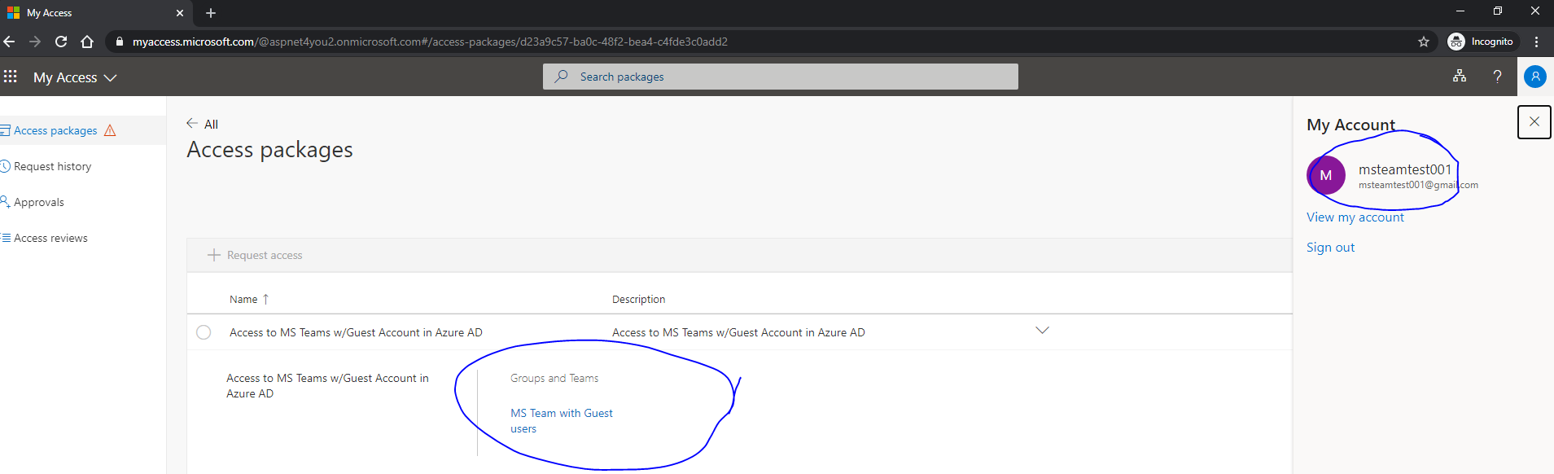Reload the browser page
The image size is (1554, 474).
point(61,42)
